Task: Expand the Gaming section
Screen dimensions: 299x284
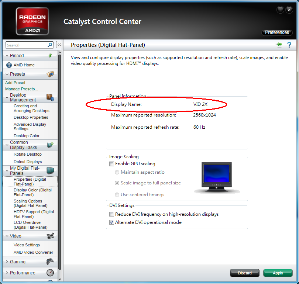Action: coord(7,262)
